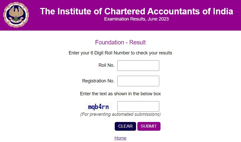Focus the Registration No. input field
The height and width of the screenshot is (142, 241).
pyautogui.click(x=138, y=81)
